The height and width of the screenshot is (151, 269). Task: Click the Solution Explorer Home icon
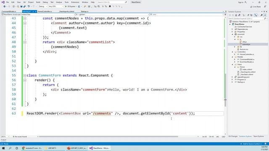[x=236, y=15]
